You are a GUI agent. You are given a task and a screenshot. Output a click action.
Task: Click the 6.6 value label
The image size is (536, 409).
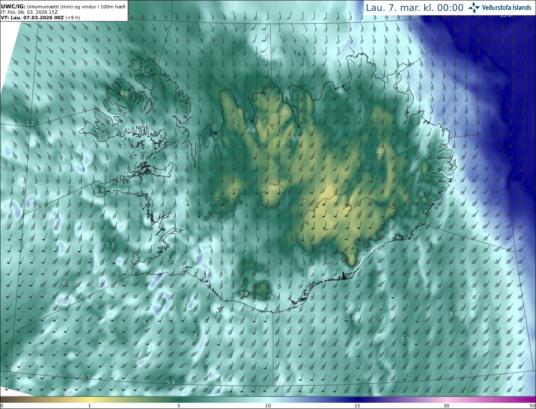(x=6, y=166)
